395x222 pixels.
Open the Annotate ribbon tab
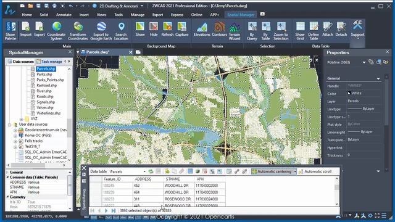[64, 15]
